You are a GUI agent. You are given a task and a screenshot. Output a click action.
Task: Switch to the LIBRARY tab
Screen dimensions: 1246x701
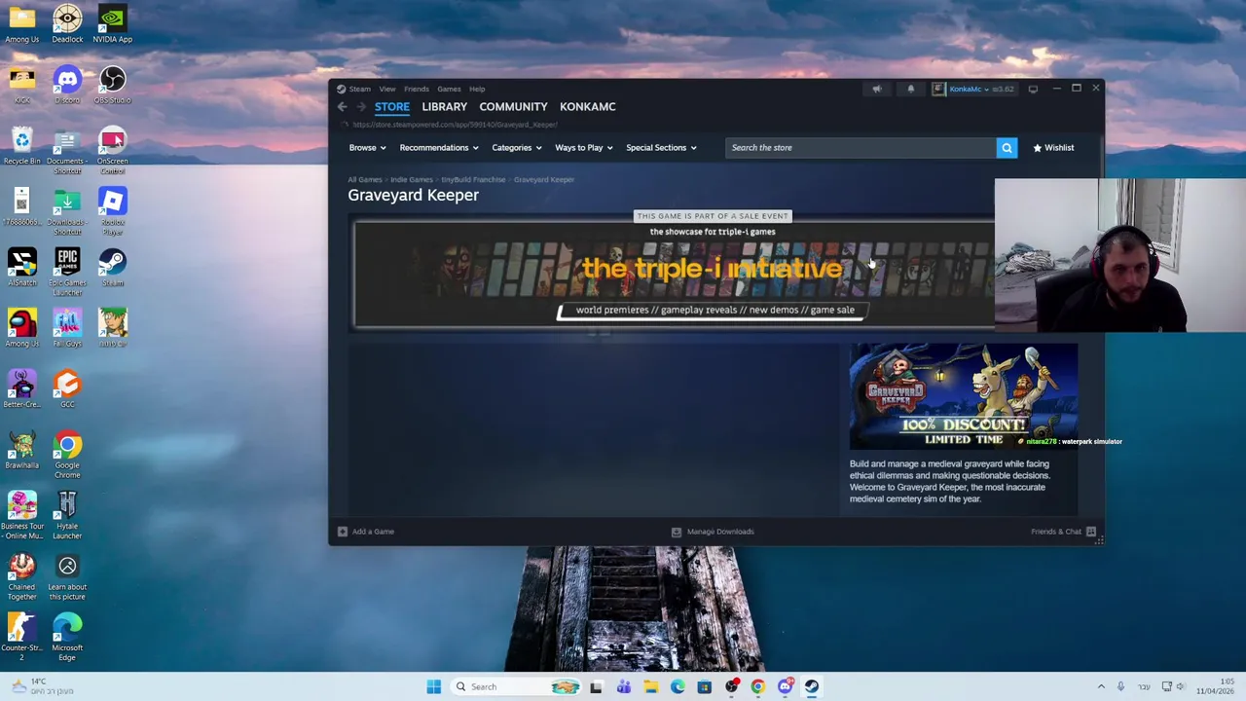(445, 107)
